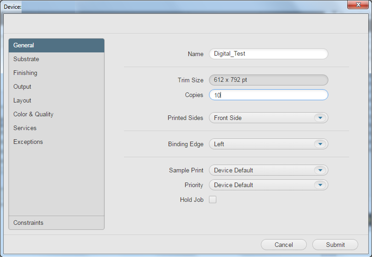Go to the Layout section
Image resolution: width=372 pixels, height=257 pixels.
[56, 101]
